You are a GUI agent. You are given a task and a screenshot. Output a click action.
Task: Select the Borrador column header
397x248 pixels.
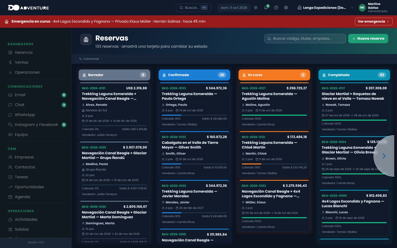click(x=114, y=75)
